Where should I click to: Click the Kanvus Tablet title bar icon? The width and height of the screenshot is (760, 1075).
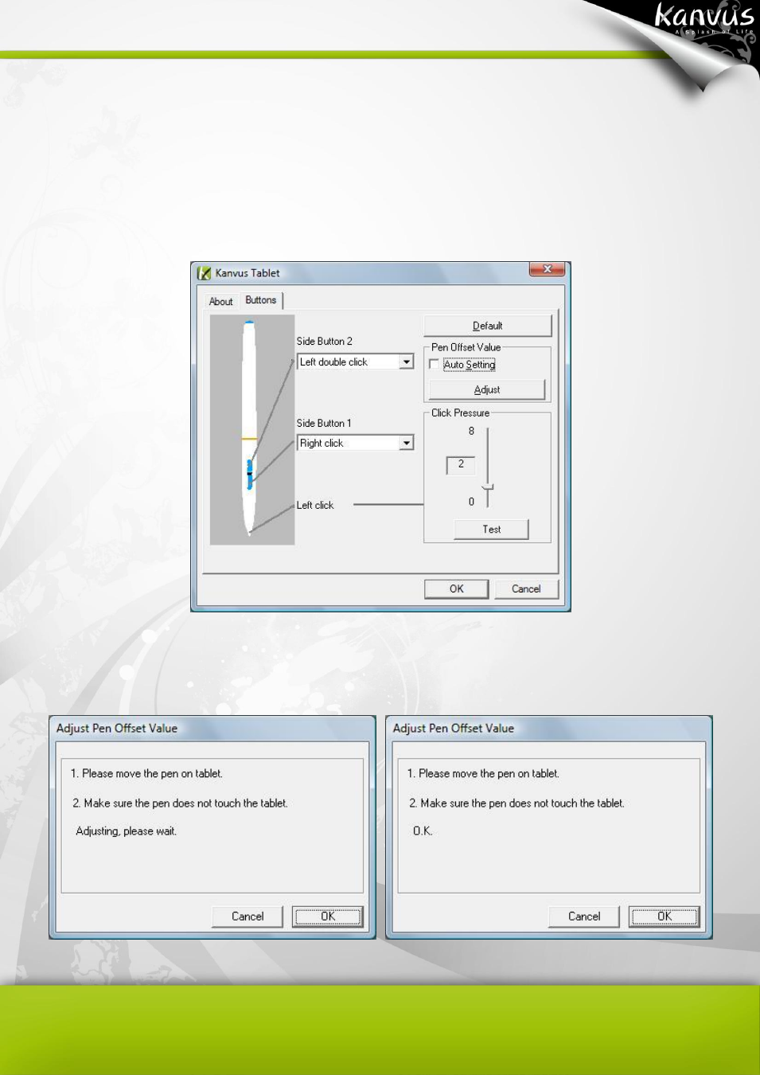(x=205, y=273)
